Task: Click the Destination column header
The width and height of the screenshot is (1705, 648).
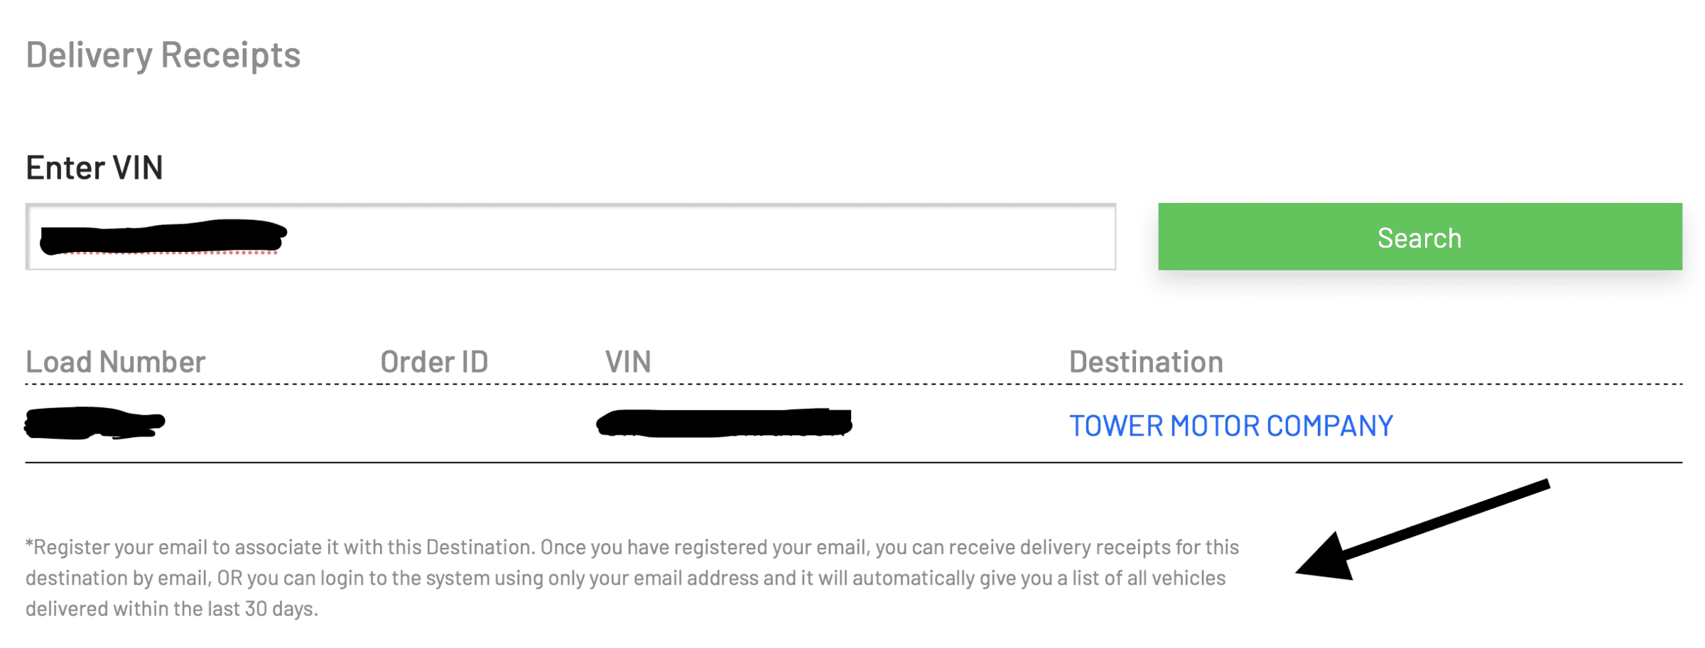Action: click(x=1146, y=362)
